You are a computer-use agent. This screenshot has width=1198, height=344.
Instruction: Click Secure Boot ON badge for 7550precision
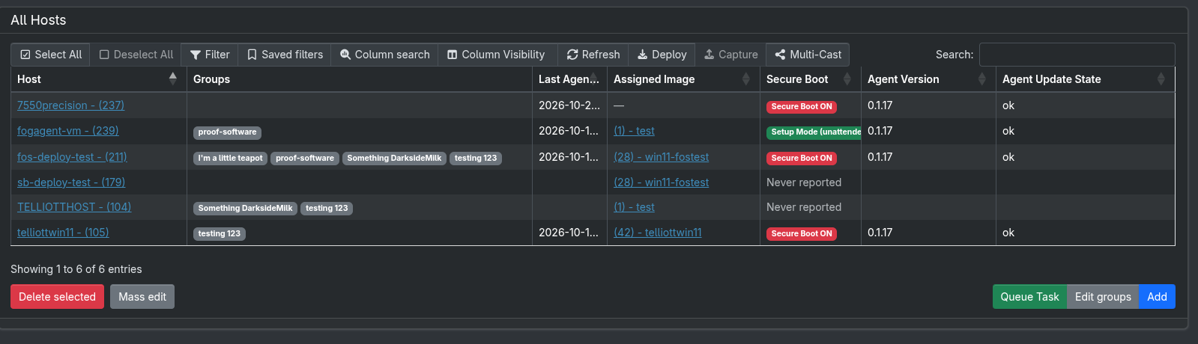pos(802,107)
